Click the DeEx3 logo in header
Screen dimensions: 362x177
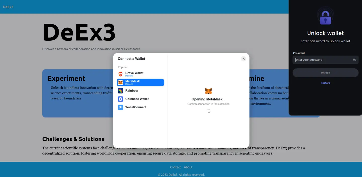8,7
